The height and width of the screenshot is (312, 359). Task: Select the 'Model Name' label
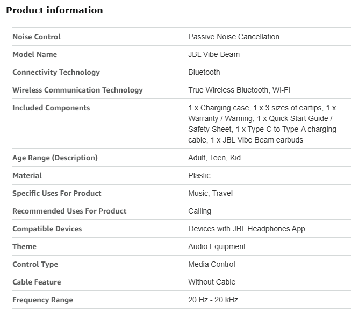point(34,54)
